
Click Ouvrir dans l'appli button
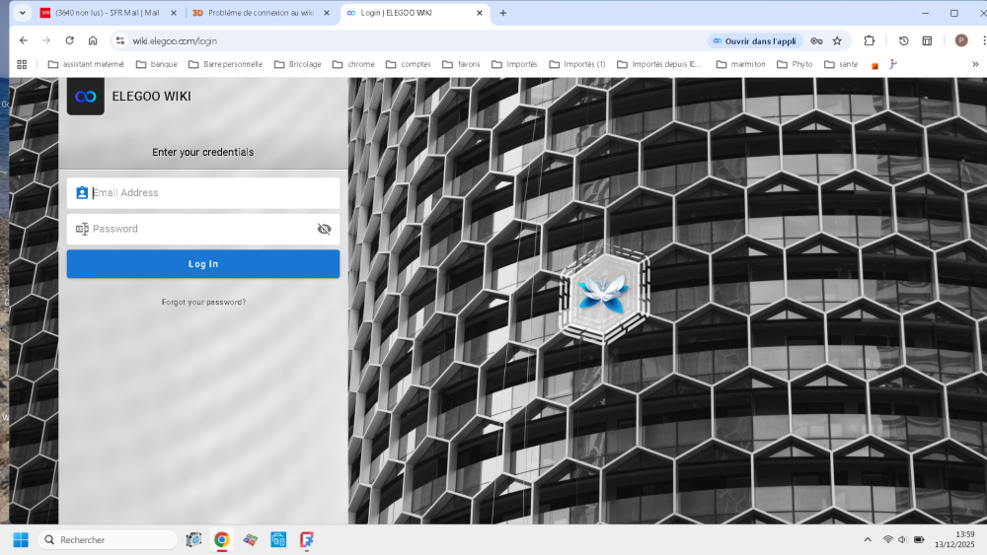click(x=755, y=40)
